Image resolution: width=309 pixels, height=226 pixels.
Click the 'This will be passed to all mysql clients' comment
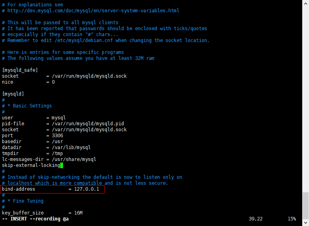(x=60, y=23)
